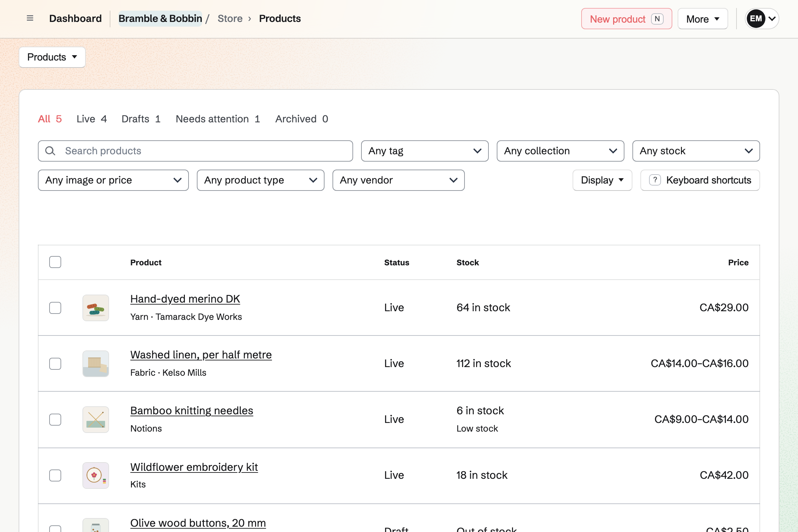The image size is (798, 532).
Task: Go to Dashboard in the header
Action: 75,18
